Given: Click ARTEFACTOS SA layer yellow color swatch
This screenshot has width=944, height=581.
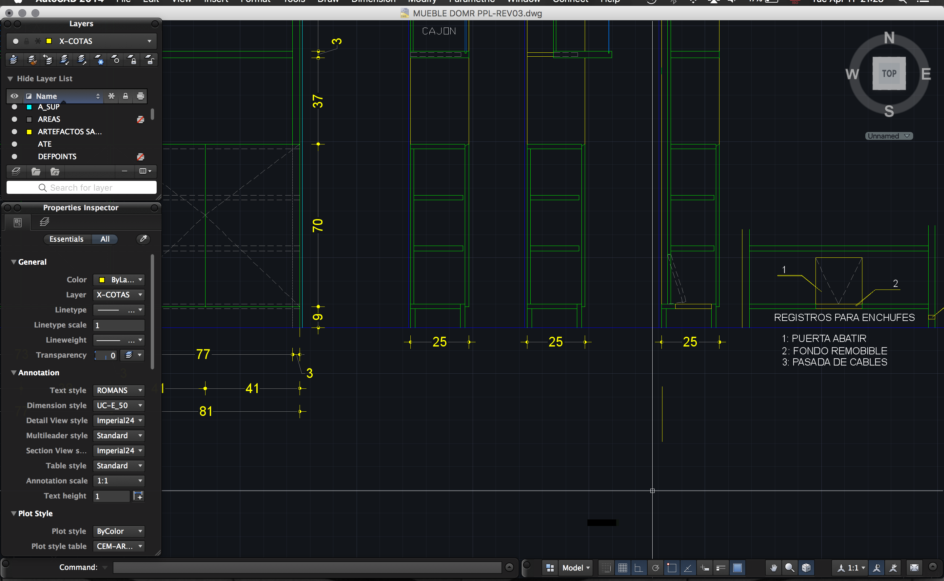Looking at the screenshot, I should click(29, 132).
